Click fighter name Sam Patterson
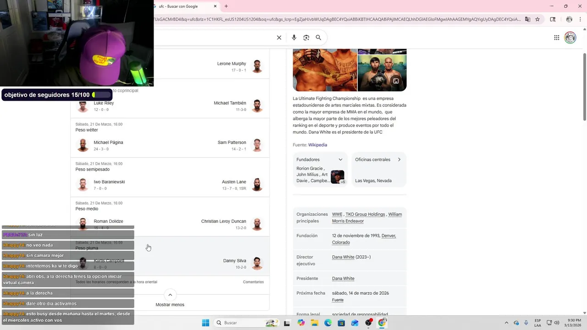 coord(232,143)
